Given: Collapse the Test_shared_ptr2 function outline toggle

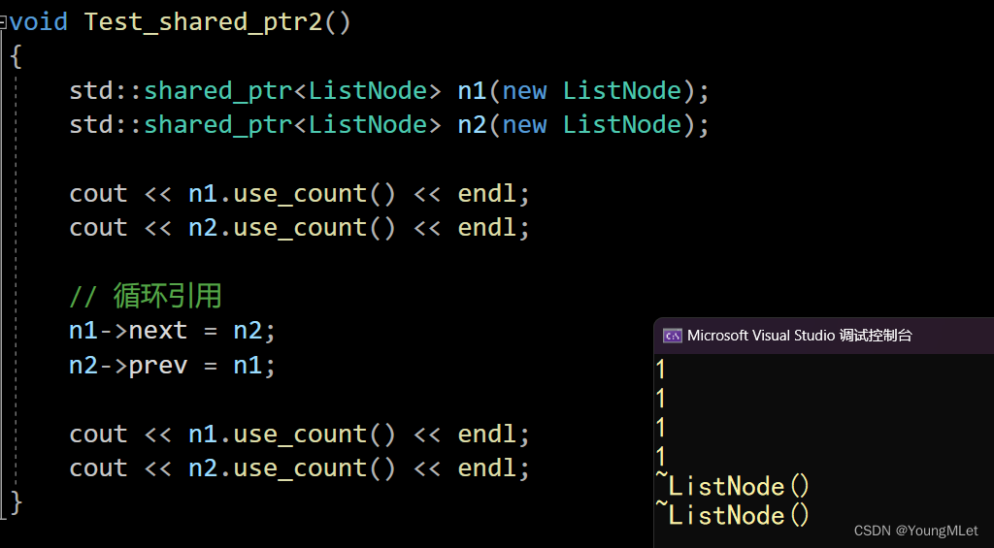Looking at the screenshot, I should [3, 22].
